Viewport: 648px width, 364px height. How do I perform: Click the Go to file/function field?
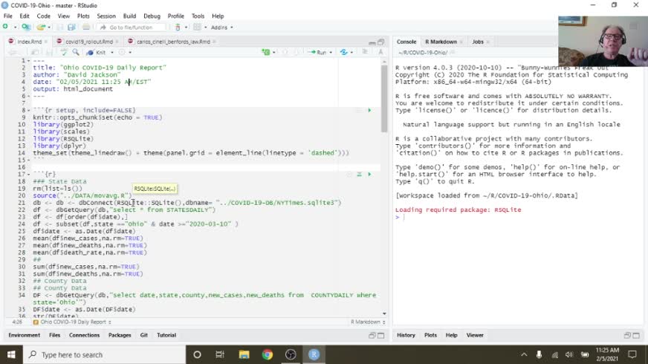[132, 27]
